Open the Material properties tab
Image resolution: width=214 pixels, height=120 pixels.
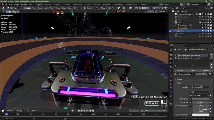click(171, 104)
